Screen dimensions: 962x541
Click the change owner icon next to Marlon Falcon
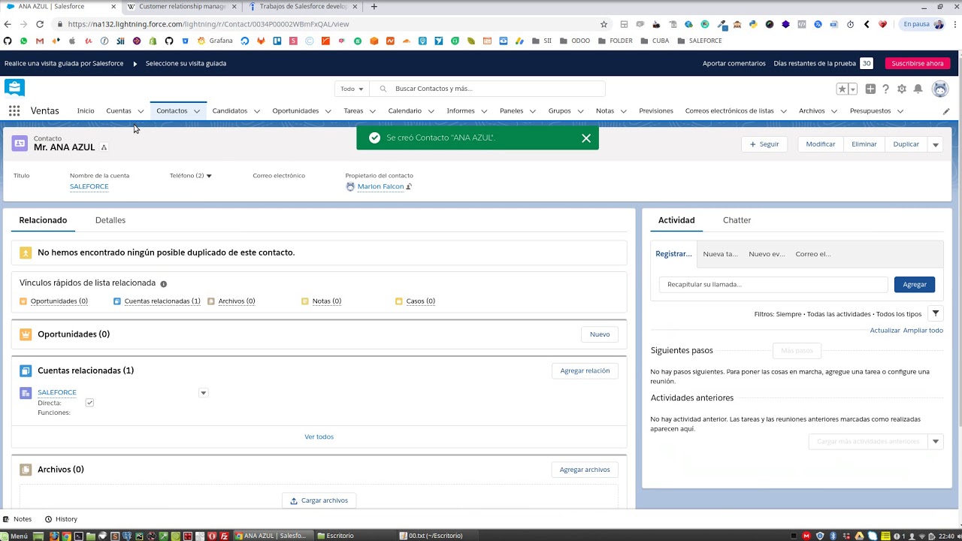409,186
